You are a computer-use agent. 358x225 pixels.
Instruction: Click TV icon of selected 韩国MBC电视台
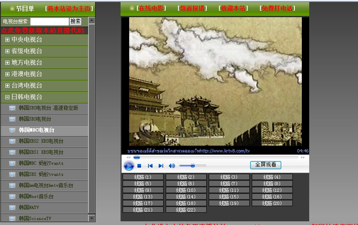pos(12,130)
